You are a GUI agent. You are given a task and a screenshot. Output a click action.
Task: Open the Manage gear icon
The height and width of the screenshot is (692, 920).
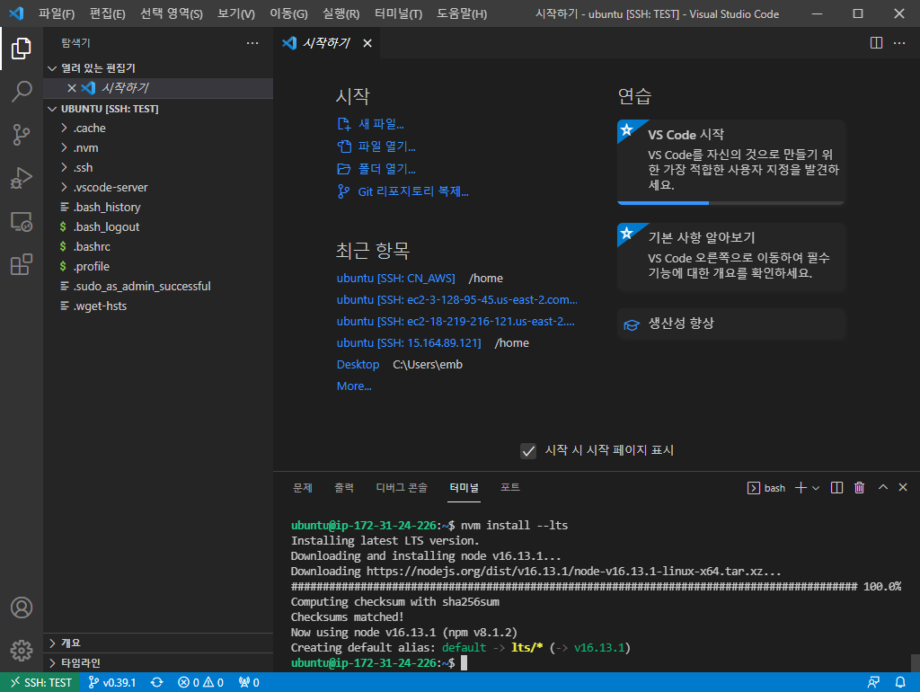click(x=22, y=651)
